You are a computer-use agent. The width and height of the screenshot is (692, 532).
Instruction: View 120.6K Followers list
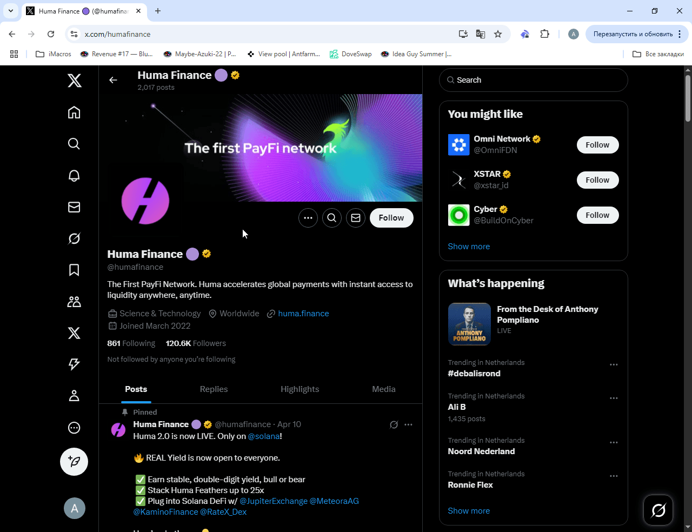tap(196, 343)
